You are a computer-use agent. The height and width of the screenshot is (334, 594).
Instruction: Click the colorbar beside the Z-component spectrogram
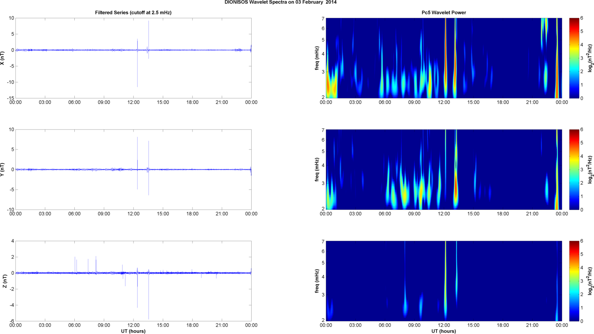pos(574,281)
